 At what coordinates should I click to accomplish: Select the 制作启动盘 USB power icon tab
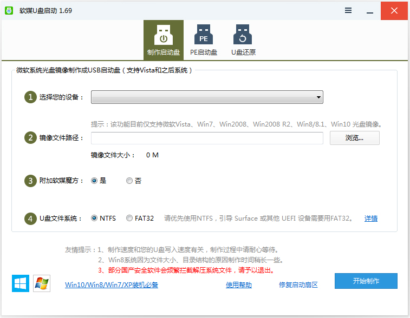point(164,40)
